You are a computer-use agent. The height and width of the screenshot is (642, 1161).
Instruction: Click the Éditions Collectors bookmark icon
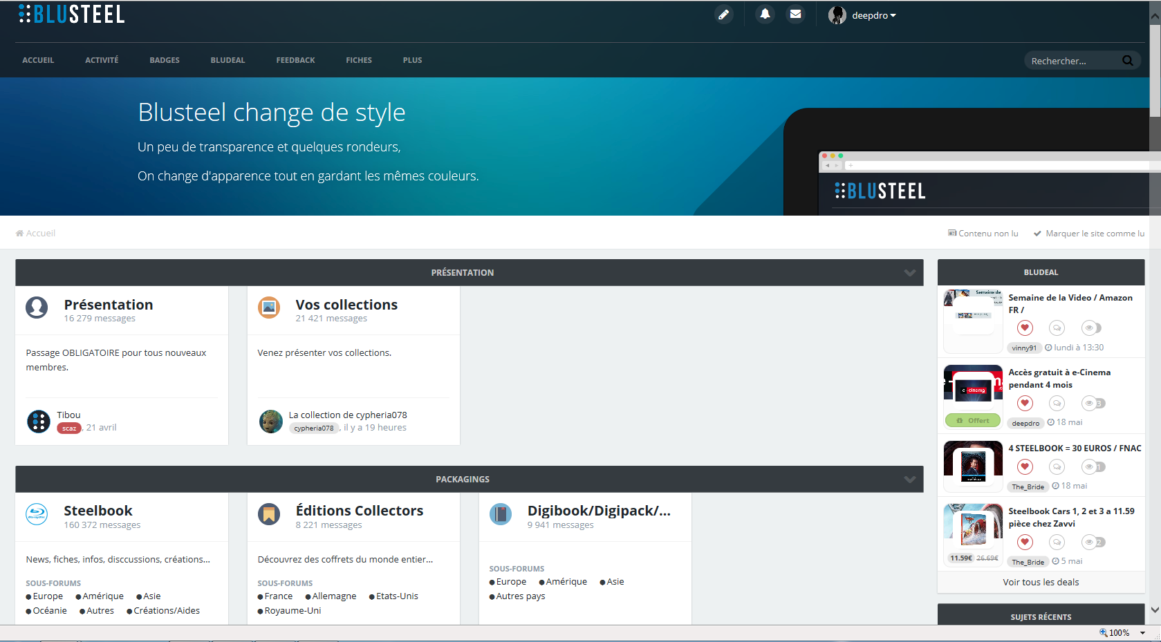[269, 514]
